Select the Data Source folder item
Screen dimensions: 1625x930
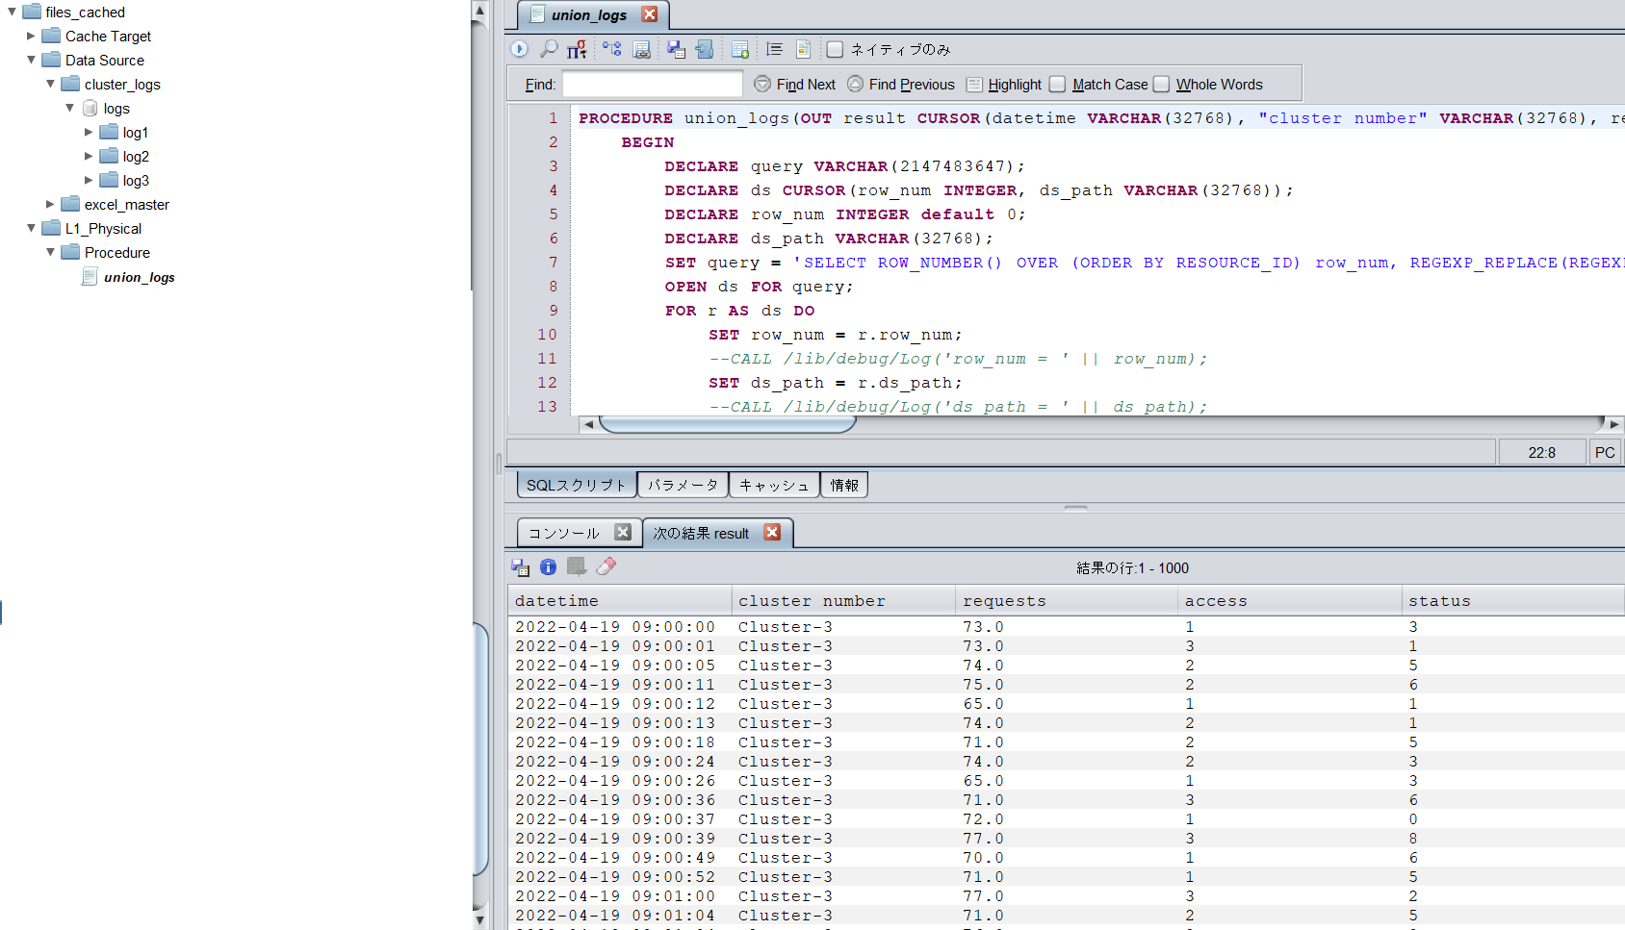pos(104,60)
